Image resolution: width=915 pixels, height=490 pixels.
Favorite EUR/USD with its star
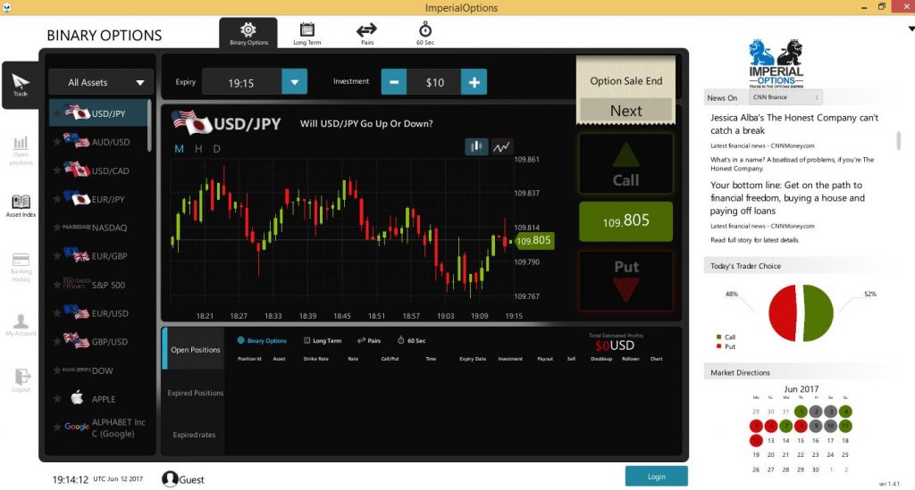click(57, 313)
